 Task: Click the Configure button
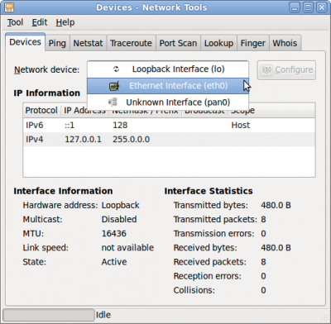click(286, 70)
